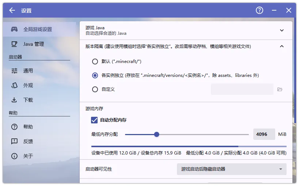
Task: Open the 帮助 help page in sidebar
Action: tap(28, 127)
